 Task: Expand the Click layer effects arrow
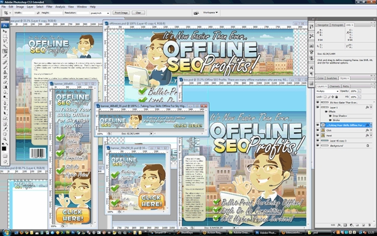click(x=371, y=130)
